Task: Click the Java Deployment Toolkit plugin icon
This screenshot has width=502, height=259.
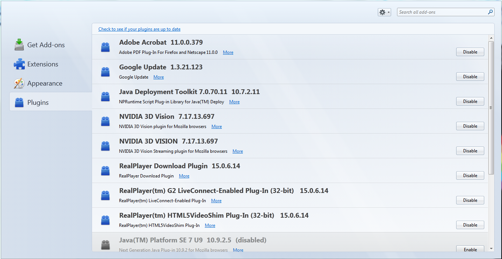Action: [105, 96]
